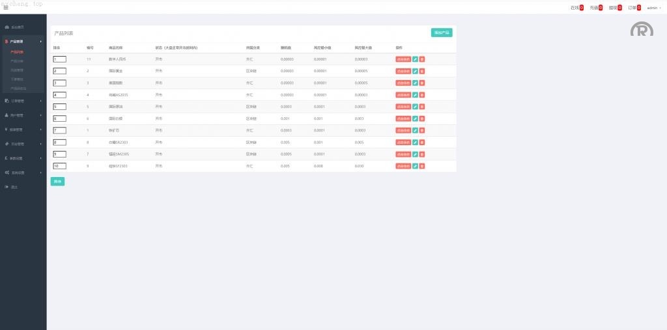Click the red button for 国际云投 row
The width and height of the screenshot is (667, 330).
click(x=403, y=118)
